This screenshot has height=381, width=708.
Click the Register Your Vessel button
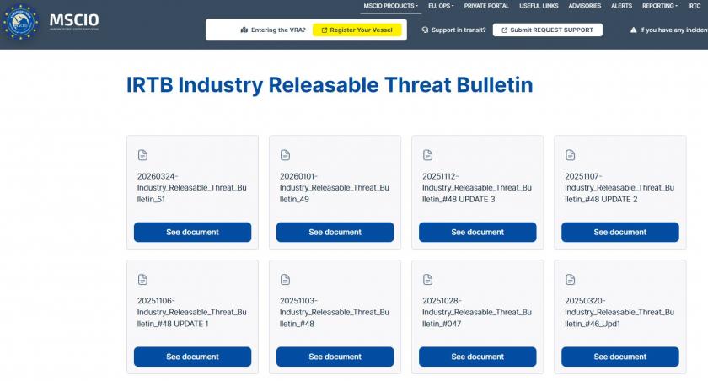click(x=357, y=30)
